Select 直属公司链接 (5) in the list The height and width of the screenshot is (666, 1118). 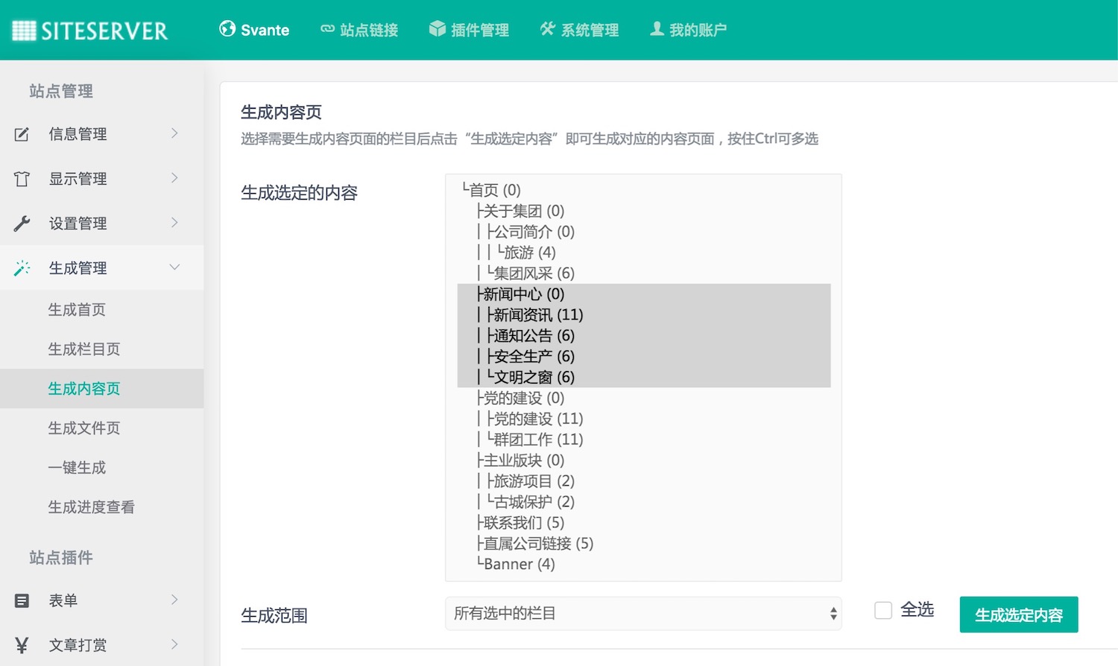tap(644, 544)
